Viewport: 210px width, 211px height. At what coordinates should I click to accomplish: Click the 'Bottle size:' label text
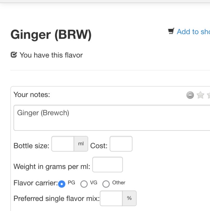[31, 146]
